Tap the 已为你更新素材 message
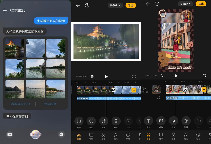Viewport: 211px width, 144px height. 17,116
